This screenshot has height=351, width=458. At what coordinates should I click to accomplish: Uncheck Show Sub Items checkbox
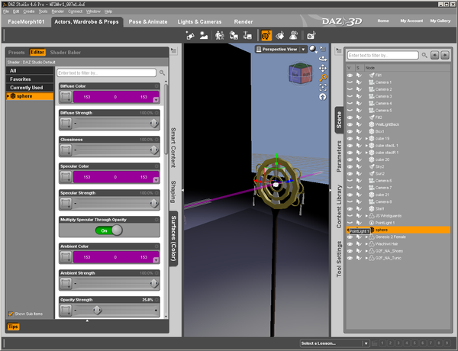[11, 314]
